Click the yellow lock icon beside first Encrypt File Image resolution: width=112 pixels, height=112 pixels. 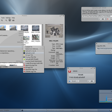coord(24,55)
